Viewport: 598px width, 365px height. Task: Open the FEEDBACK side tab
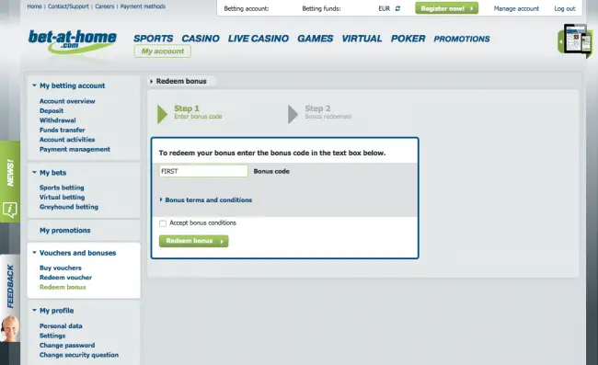click(10, 286)
